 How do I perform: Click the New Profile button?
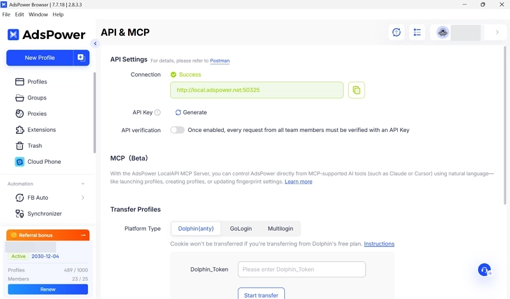pos(40,57)
